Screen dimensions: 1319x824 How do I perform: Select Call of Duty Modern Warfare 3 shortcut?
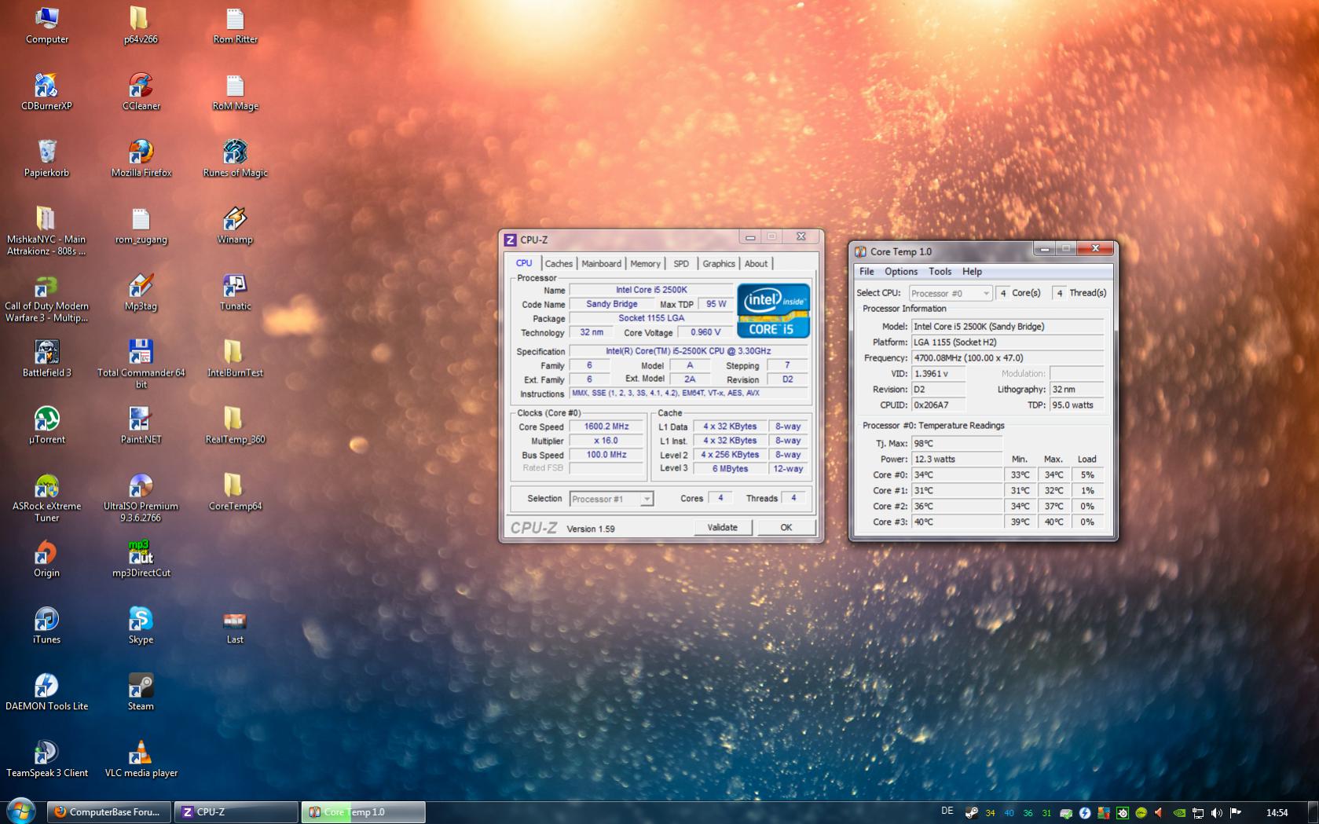[x=47, y=298]
